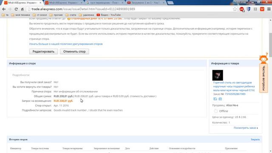The width and height of the screenshot is (272, 153).
Task: Open the 'моя техника' bookmarks folder
Action: pos(20,15)
